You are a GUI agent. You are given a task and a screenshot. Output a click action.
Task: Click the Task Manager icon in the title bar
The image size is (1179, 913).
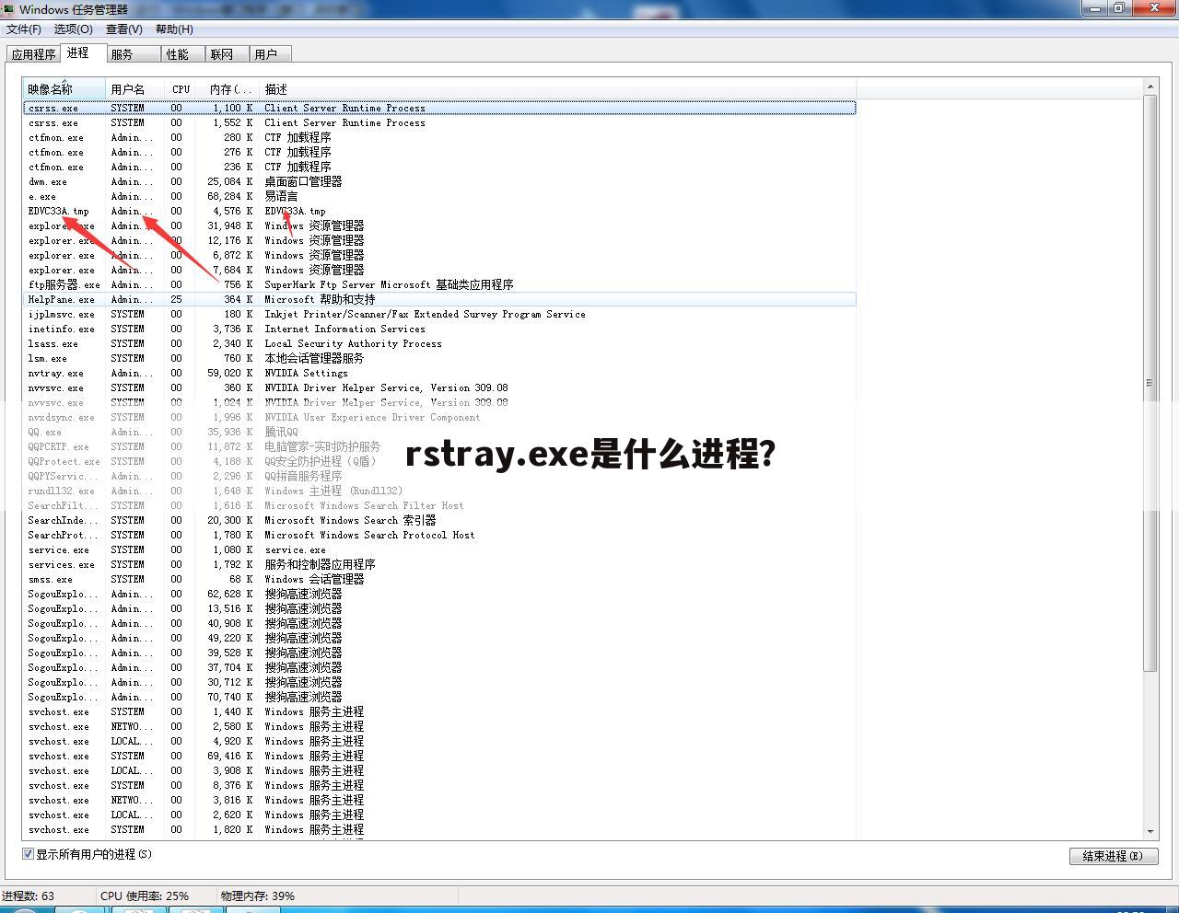tap(9, 8)
